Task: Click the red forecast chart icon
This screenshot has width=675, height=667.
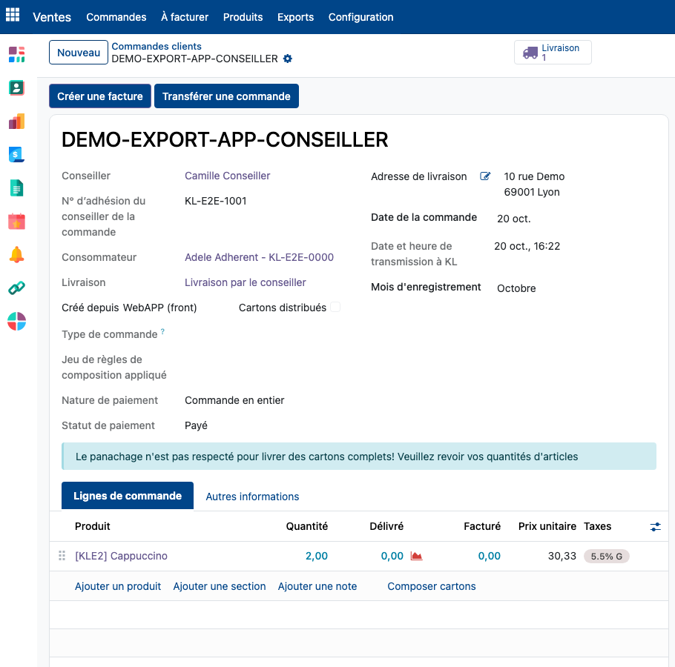Action: click(x=416, y=556)
